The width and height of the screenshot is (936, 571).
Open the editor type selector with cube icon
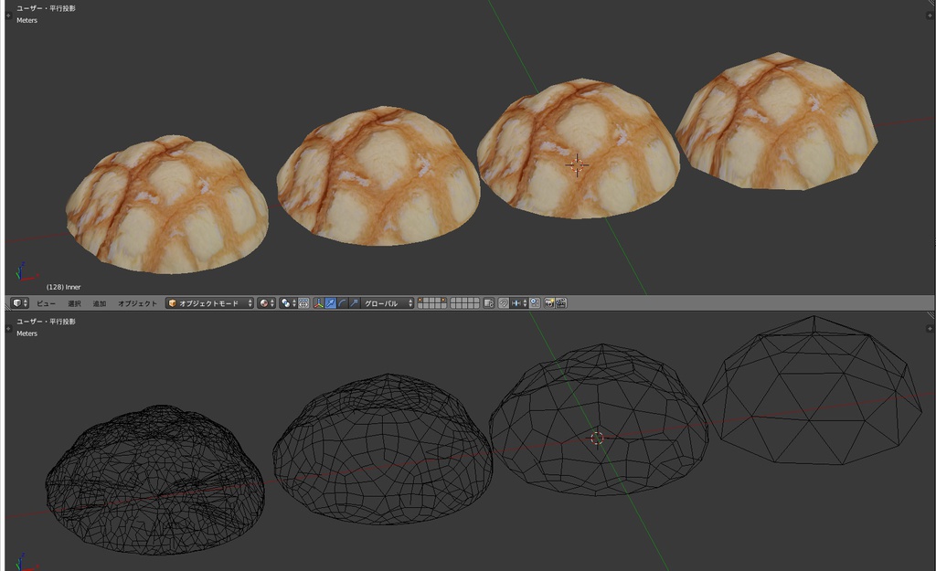coord(20,303)
